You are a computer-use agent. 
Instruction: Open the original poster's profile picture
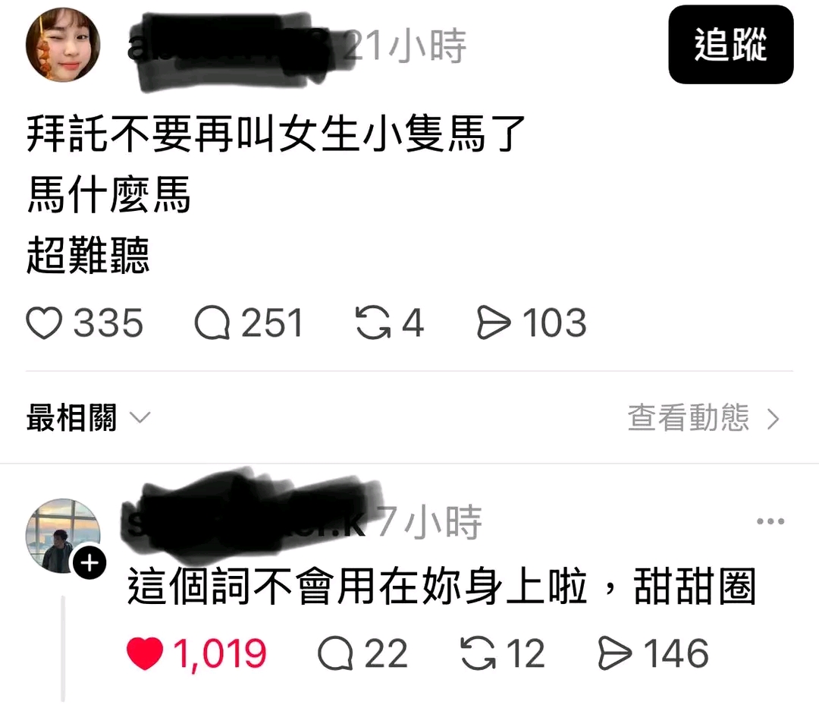tap(63, 45)
